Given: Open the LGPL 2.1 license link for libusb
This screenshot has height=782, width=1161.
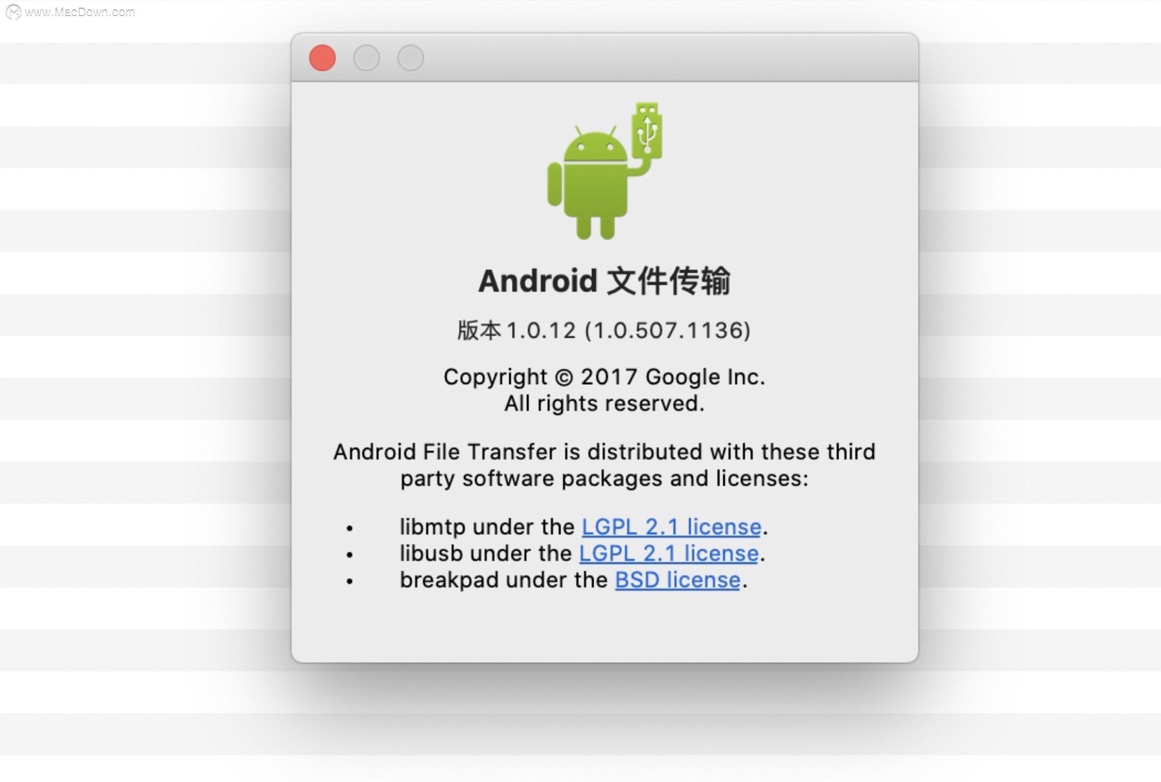Looking at the screenshot, I should coord(669,553).
